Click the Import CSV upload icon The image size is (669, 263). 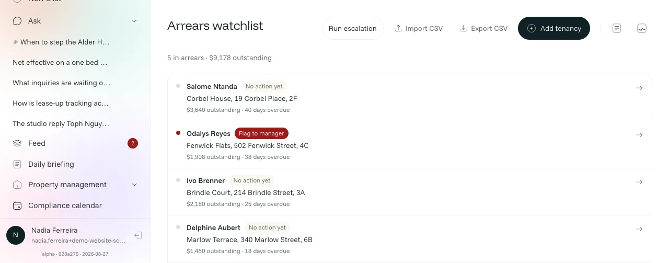(398, 28)
